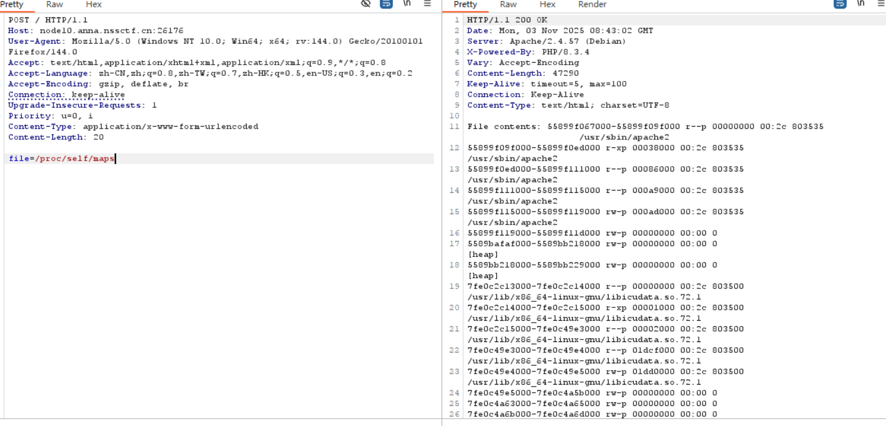Click the rw-p 000ad000 mapping on line 15
The height and width of the screenshot is (426, 886).
606,212
